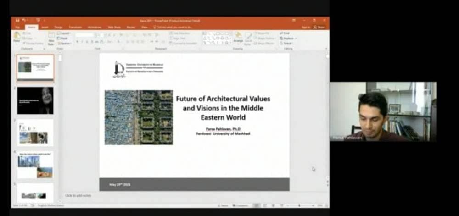The width and height of the screenshot is (459, 216).
Task: Select the second slide thumbnail
Action: [35, 100]
